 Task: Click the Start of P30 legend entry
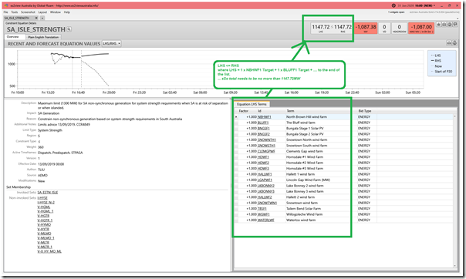(x=441, y=72)
